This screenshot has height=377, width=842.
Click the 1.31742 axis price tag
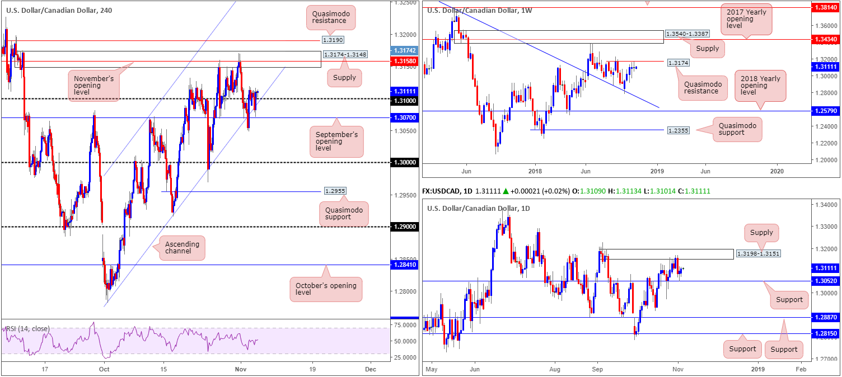tap(404, 50)
